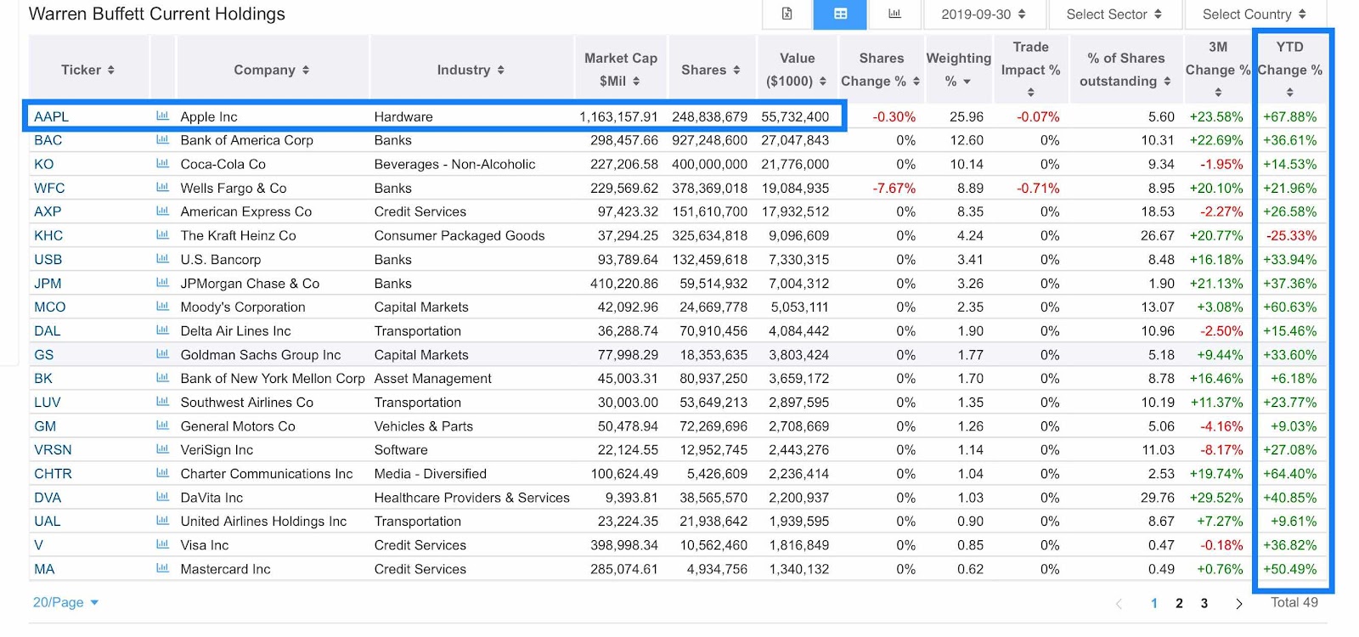Sort the table by YTD Change %

click(1289, 70)
